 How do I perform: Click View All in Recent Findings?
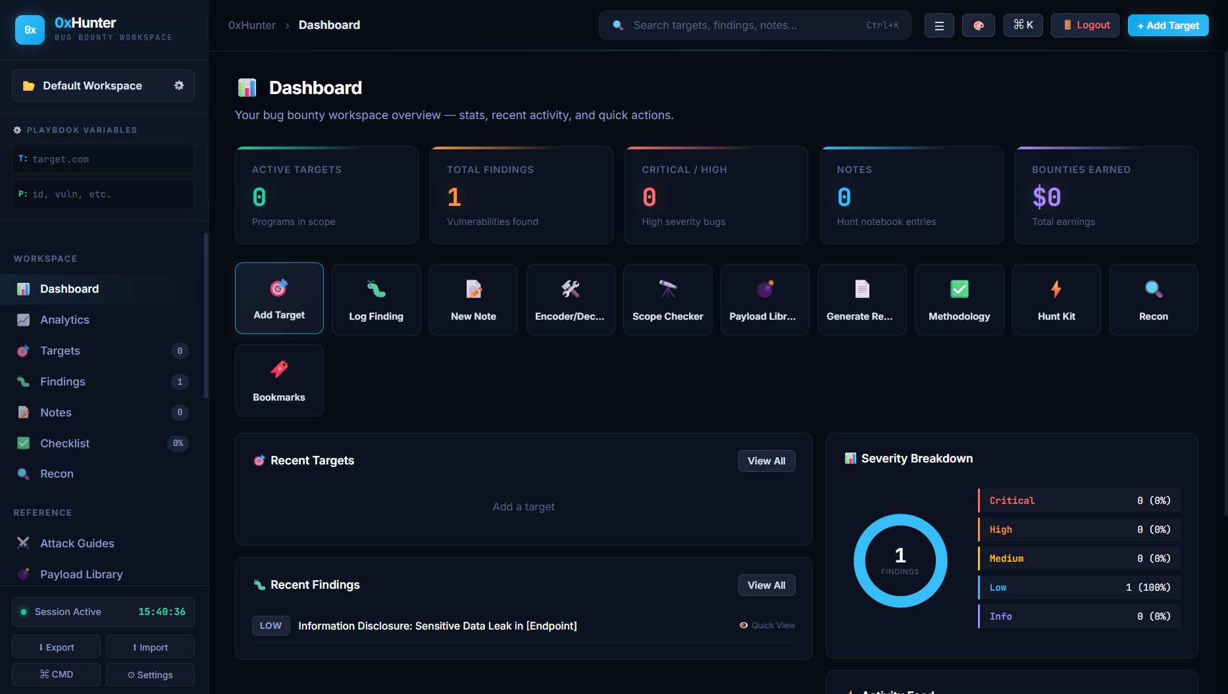[767, 585]
